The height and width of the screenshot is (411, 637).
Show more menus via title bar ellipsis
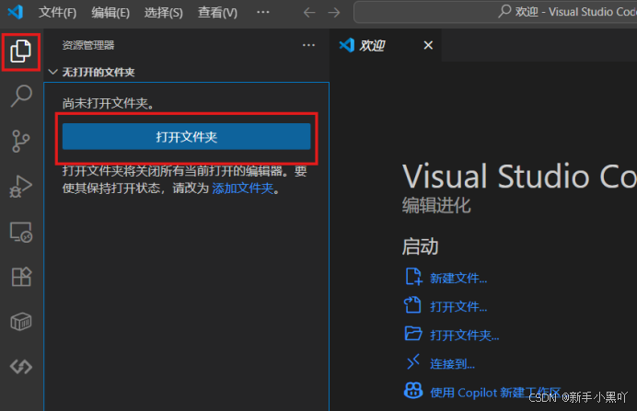(263, 12)
